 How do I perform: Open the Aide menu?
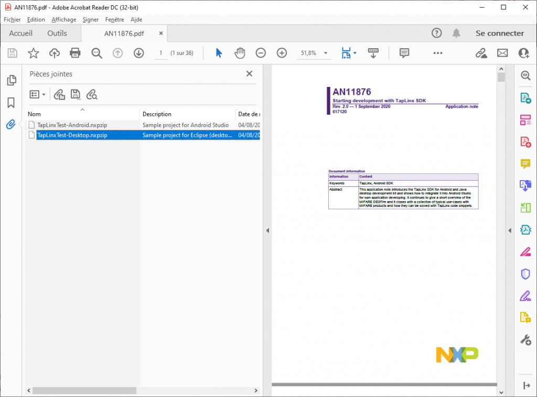(x=136, y=19)
